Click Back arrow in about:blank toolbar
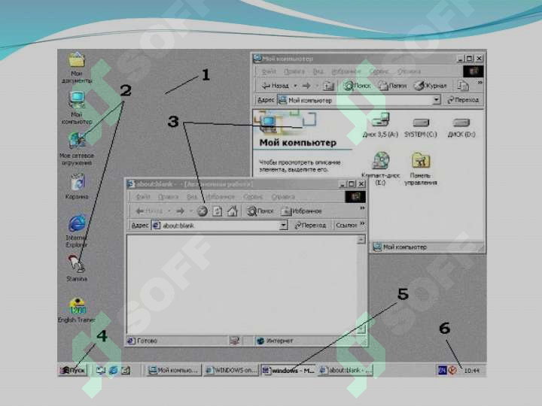 click(148, 211)
